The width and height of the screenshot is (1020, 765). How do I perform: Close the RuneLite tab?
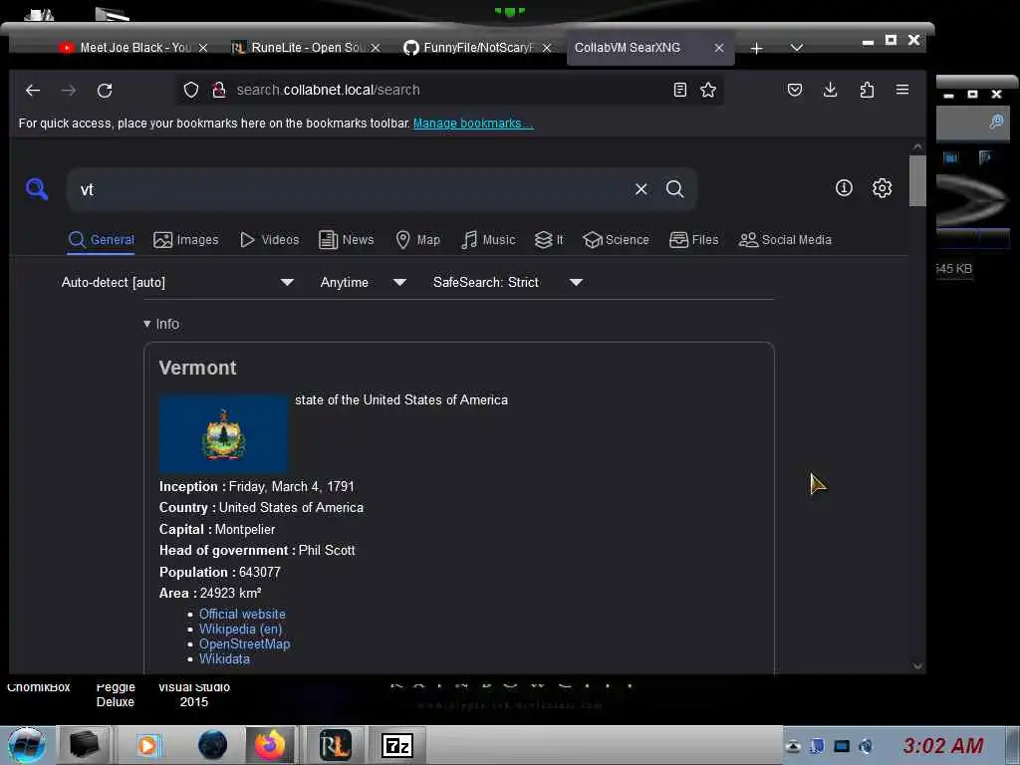[x=376, y=48]
